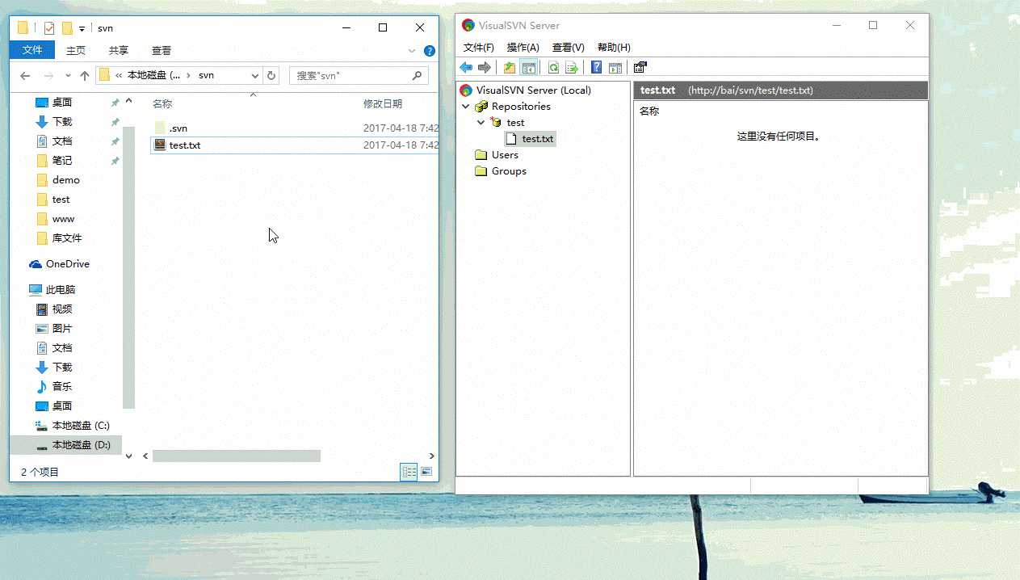Click the Explorer Back navigation arrow
This screenshot has height=580, width=1020.
pos(25,76)
